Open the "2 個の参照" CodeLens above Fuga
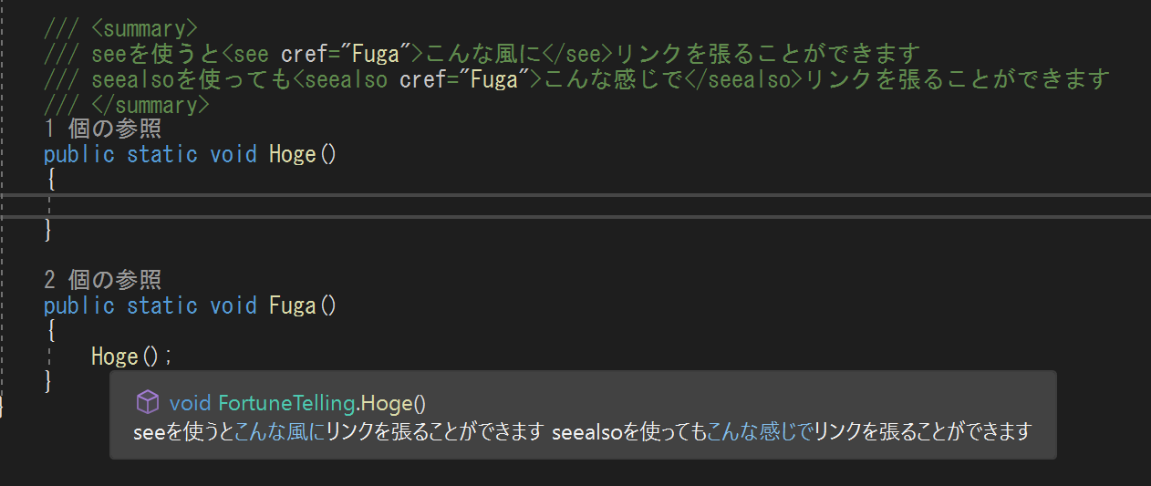The image size is (1151, 486). pyautogui.click(x=102, y=280)
